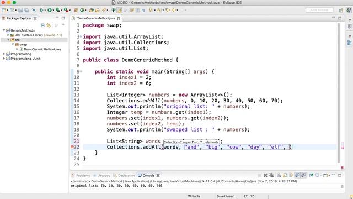Open the Open Console dropdown arrow
Viewport: 353px width, 199px height.
[329, 175]
